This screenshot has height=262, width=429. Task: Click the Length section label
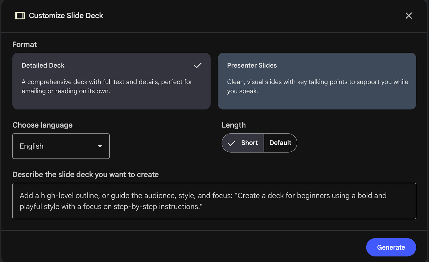click(x=234, y=125)
